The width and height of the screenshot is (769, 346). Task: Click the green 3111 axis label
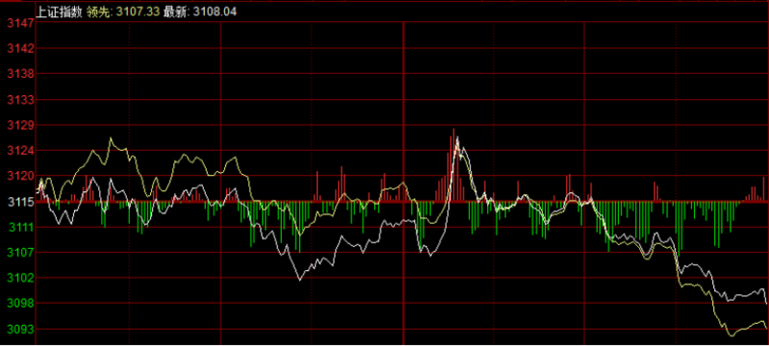pyautogui.click(x=20, y=227)
